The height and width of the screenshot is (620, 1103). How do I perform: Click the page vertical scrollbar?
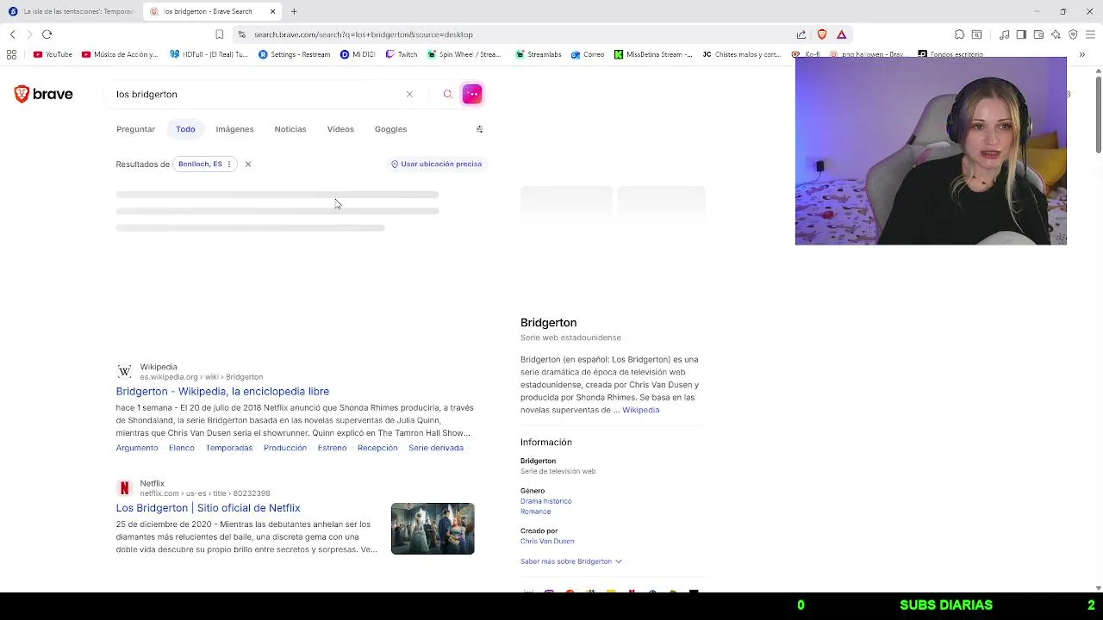pyautogui.click(x=1098, y=115)
